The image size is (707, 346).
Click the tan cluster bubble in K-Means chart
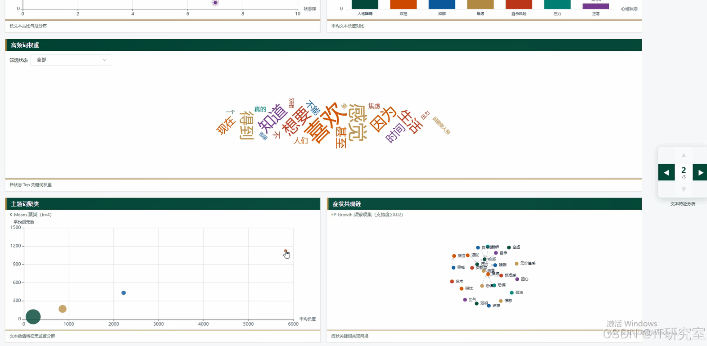63,309
